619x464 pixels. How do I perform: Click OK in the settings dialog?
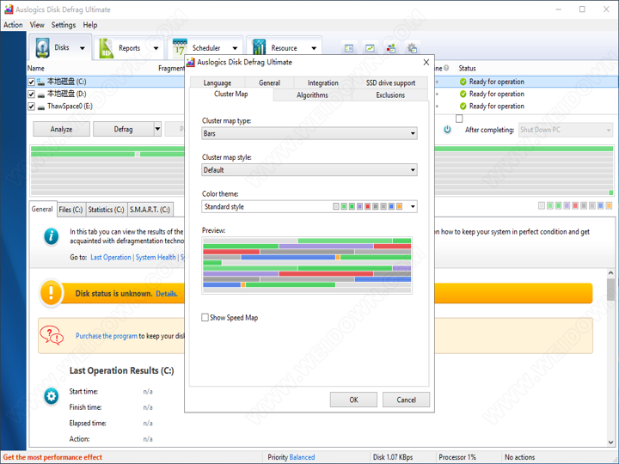353,400
